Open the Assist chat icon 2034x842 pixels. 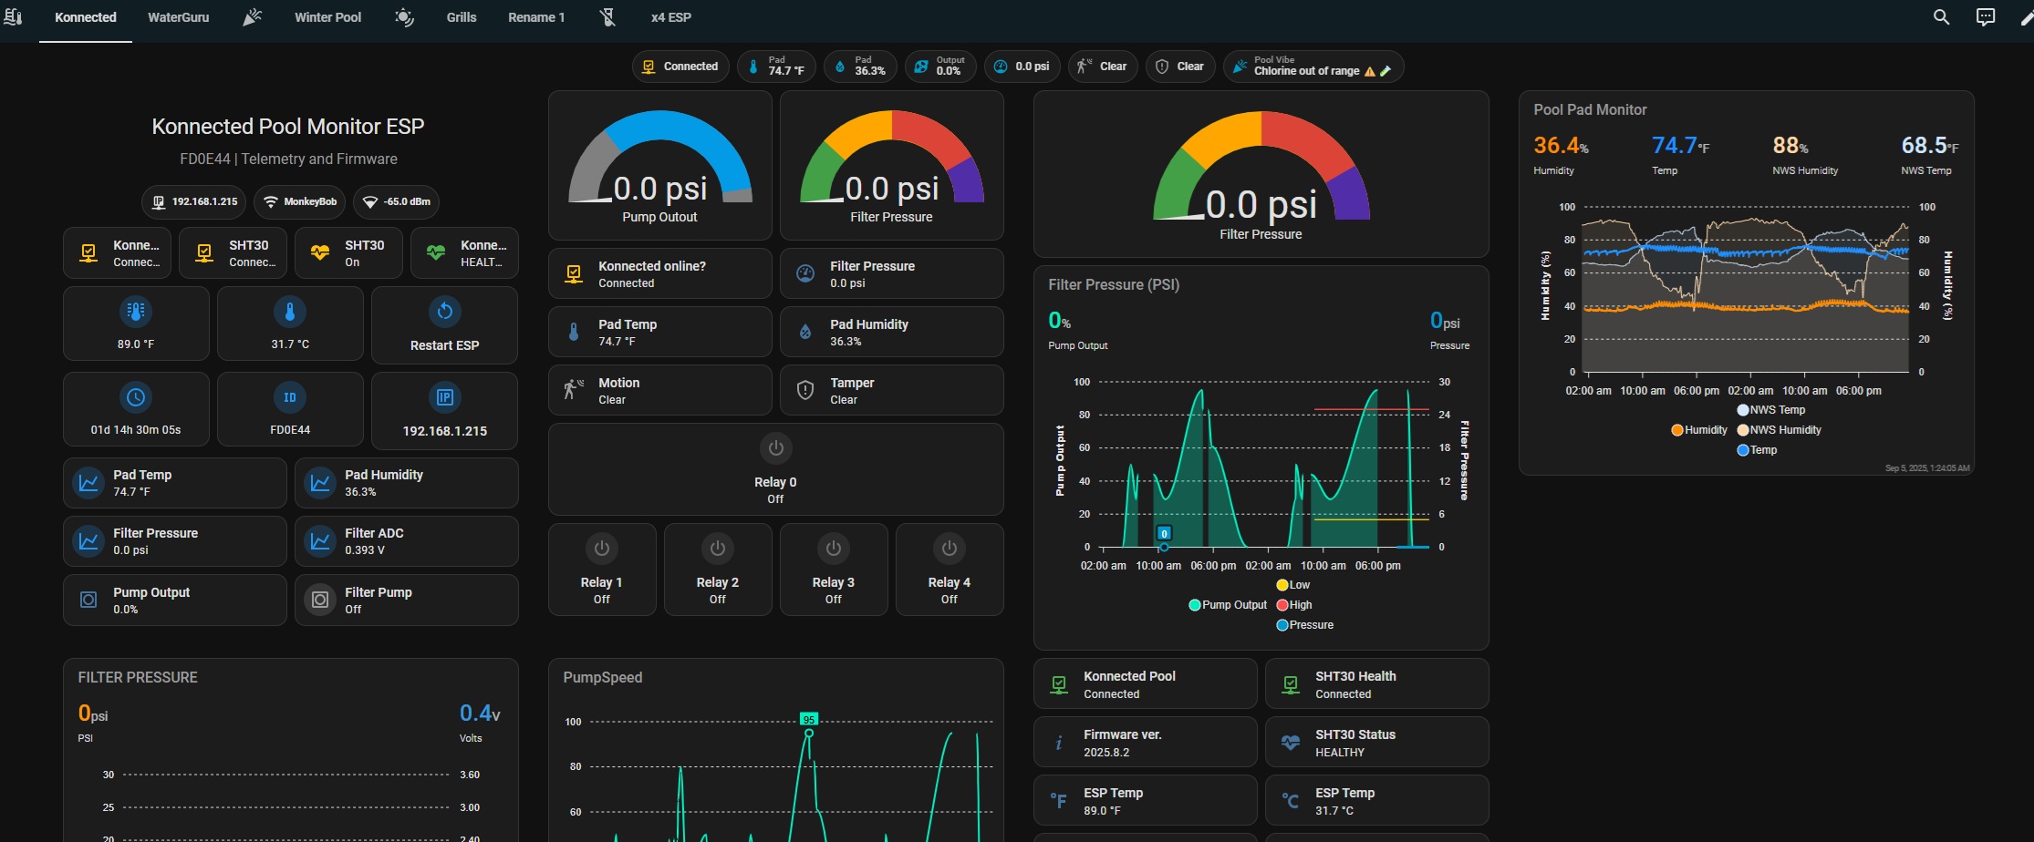coord(1985,17)
